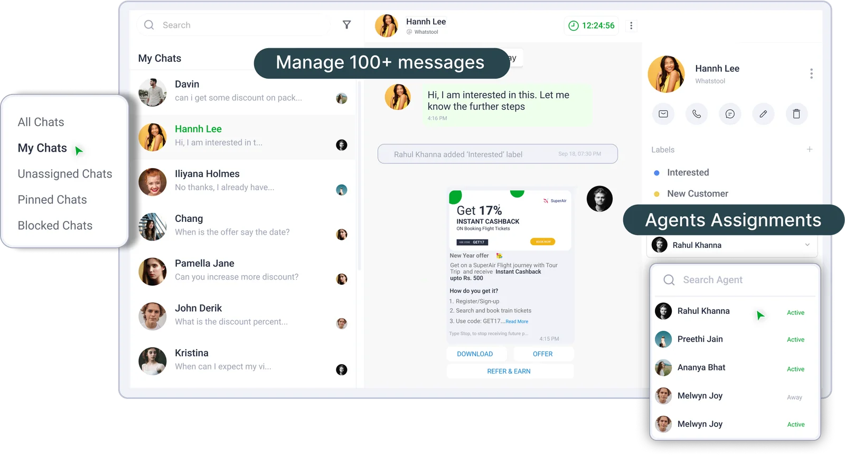Expand the Rahul Khanna agent dropdown
845x456 pixels.
pos(807,245)
